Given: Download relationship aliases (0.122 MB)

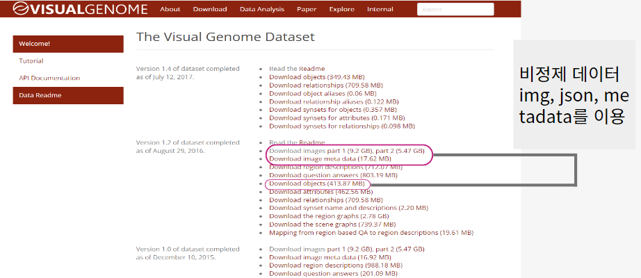Looking at the screenshot, I should (334, 101).
